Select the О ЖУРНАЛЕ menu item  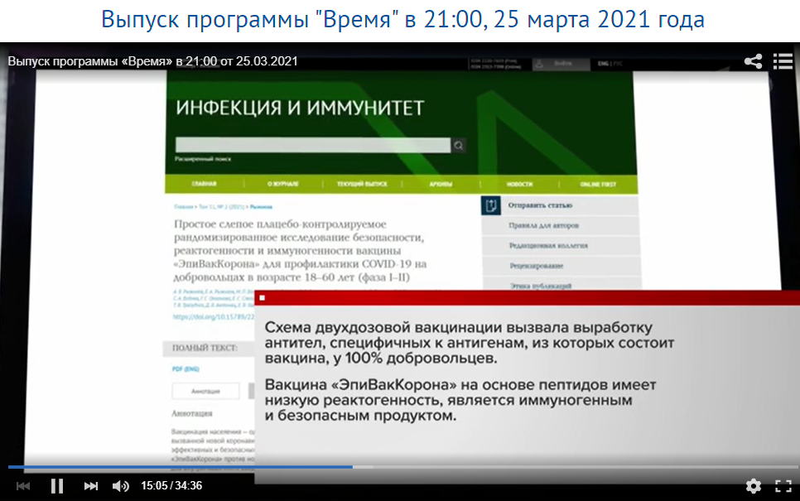click(x=282, y=184)
